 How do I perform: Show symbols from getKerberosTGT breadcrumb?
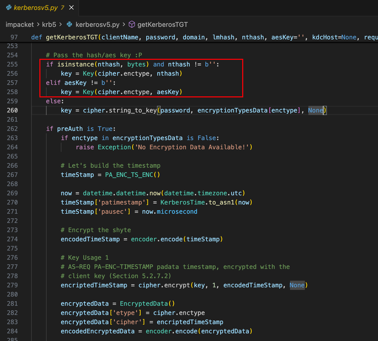(162, 24)
